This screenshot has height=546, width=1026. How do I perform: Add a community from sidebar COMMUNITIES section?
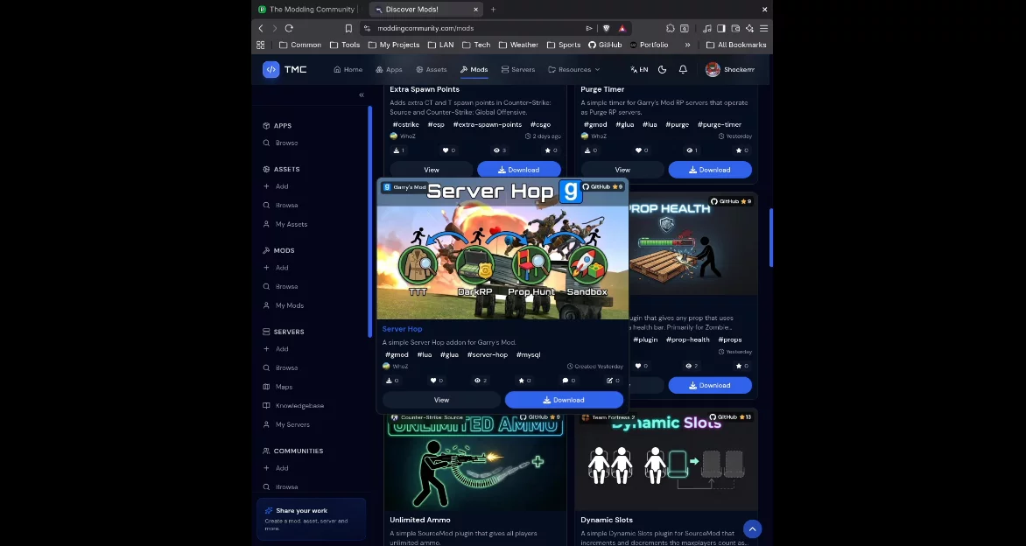[x=276, y=468]
